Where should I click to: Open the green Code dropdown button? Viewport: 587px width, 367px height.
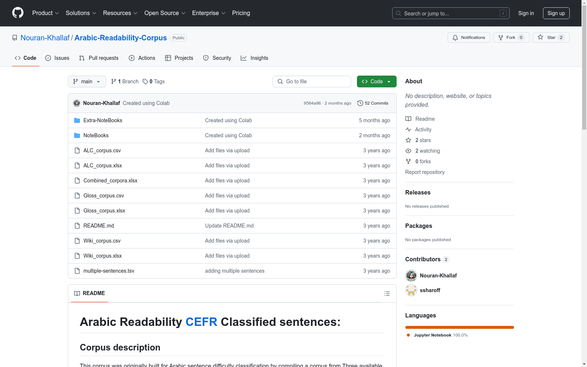[x=376, y=81]
